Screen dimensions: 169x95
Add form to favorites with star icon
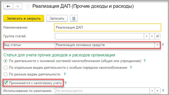[x=28, y=6]
